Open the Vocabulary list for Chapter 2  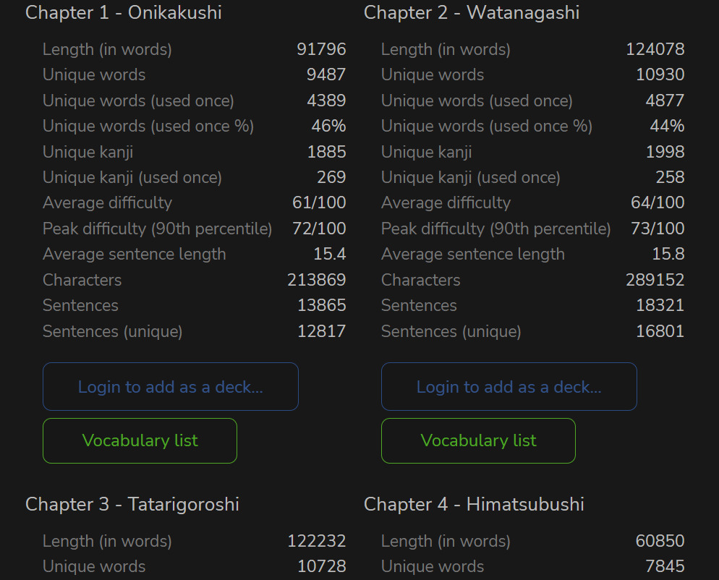478,440
